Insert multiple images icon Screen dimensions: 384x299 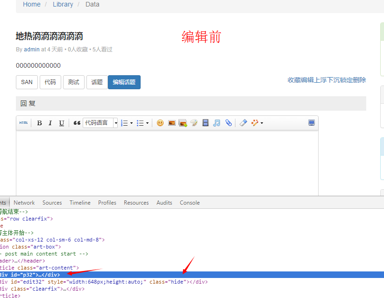[183, 123]
